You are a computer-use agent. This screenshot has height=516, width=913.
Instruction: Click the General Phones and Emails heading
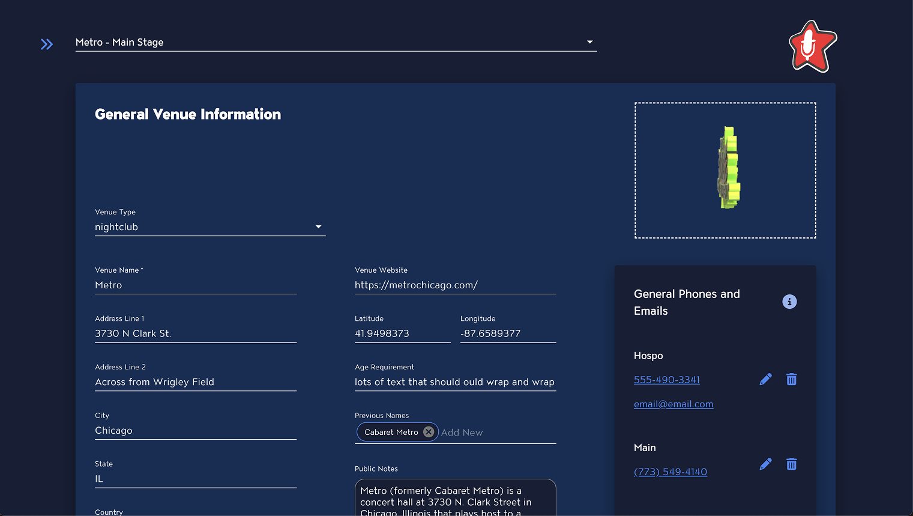687,302
